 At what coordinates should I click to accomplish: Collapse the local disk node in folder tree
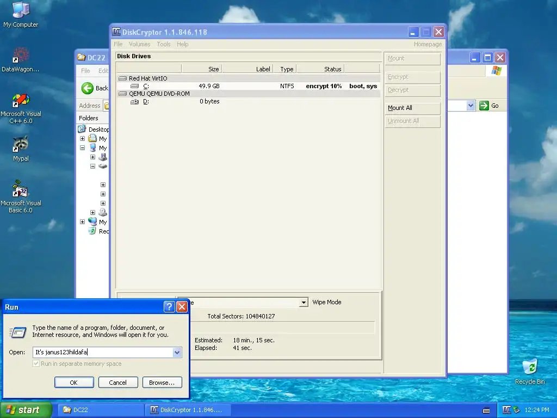coord(92,167)
